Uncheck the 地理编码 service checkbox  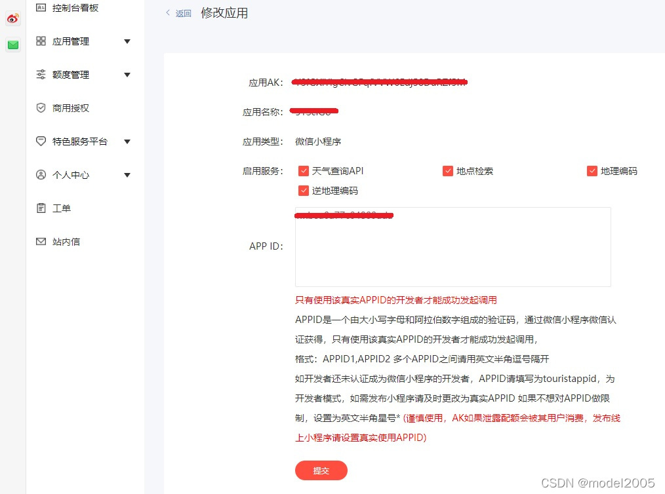pos(592,171)
